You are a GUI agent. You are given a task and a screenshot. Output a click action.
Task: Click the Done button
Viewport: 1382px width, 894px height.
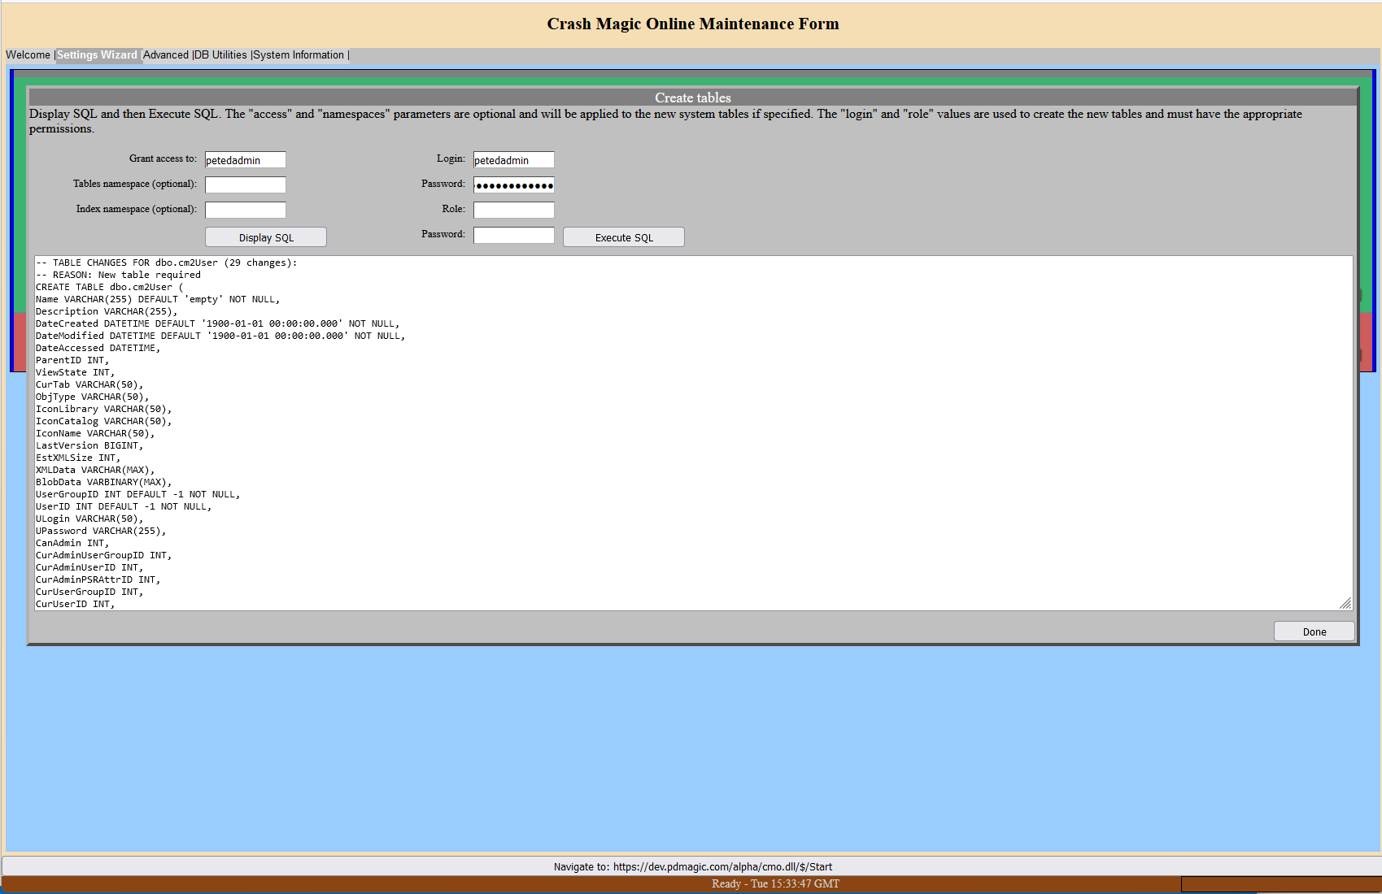coord(1314,631)
